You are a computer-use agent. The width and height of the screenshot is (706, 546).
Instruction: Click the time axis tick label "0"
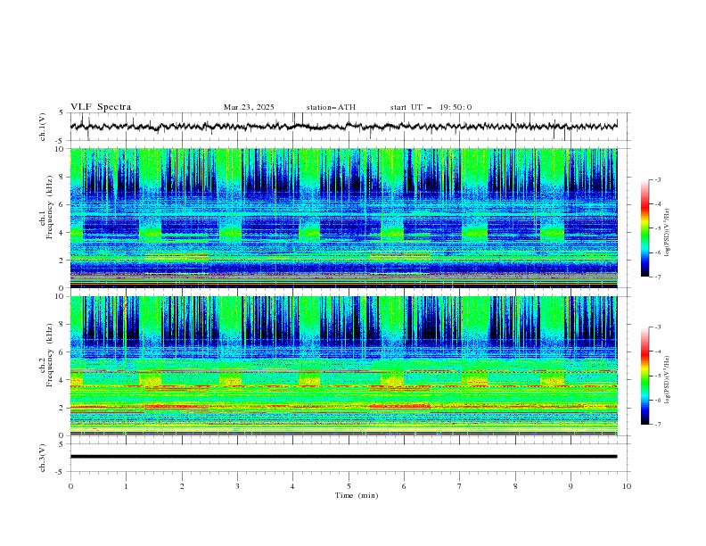70,486
